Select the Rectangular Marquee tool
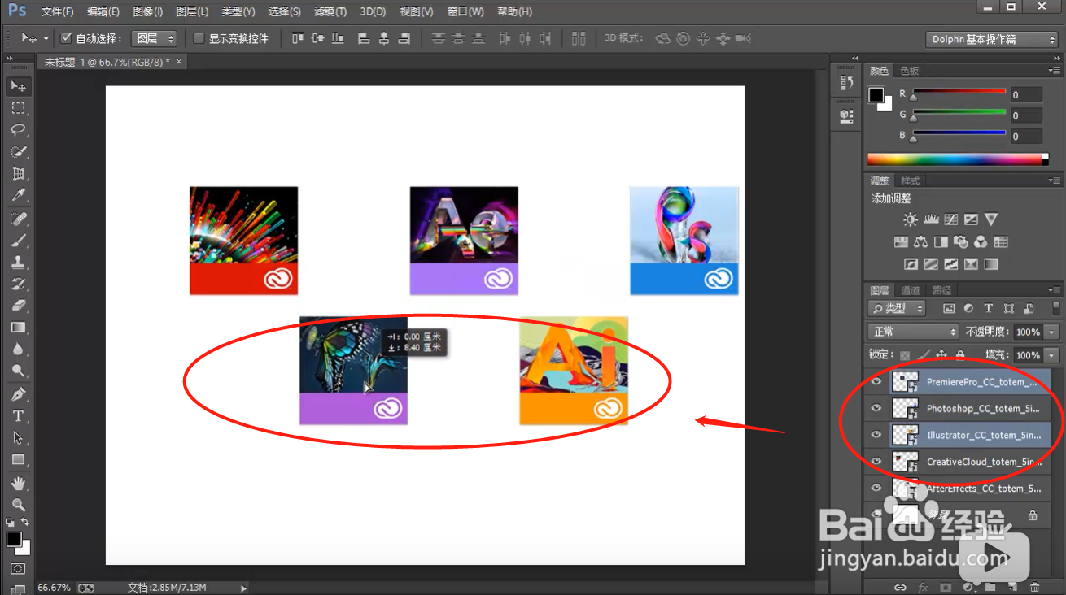 (x=18, y=108)
